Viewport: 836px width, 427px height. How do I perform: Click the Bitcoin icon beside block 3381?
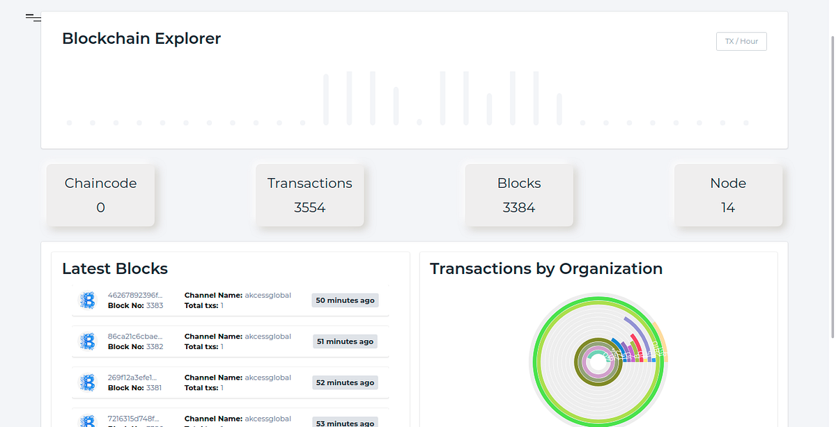click(x=87, y=382)
